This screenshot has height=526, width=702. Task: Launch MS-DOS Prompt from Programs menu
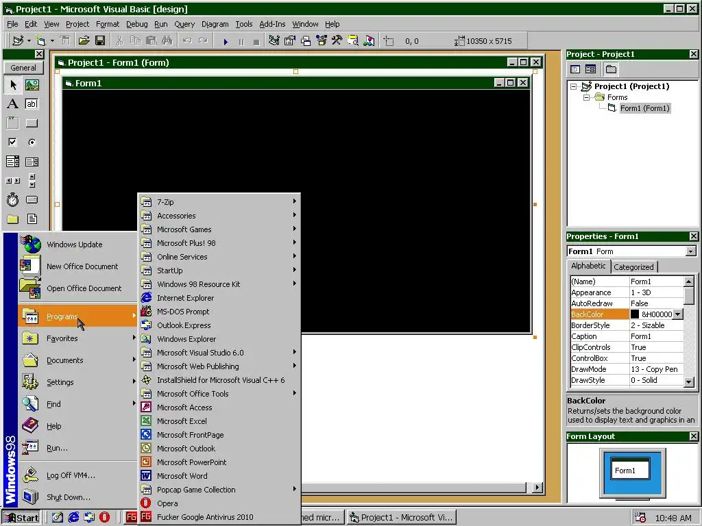click(219, 312)
